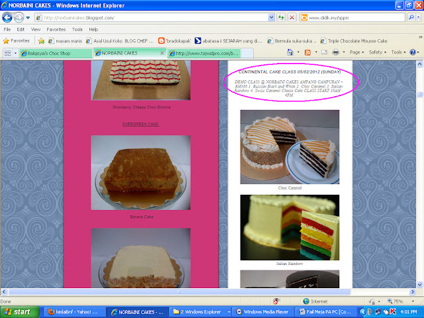Screen dimensions: 424x318
Task: Click the horizontal scrollbar right arrow
Action: click(413, 291)
